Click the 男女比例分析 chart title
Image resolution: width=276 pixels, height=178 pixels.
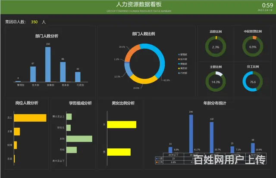pos(123,103)
